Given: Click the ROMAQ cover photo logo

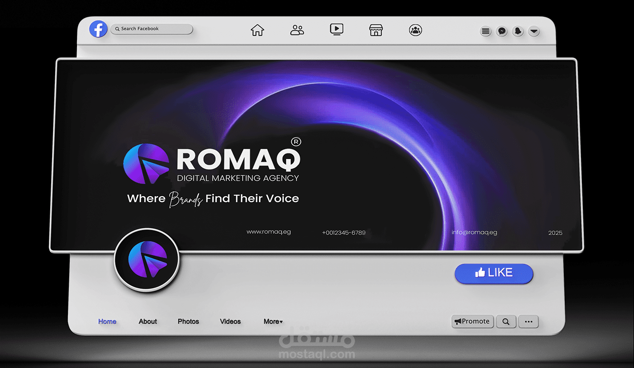Looking at the screenshot, I should [212, 162].
